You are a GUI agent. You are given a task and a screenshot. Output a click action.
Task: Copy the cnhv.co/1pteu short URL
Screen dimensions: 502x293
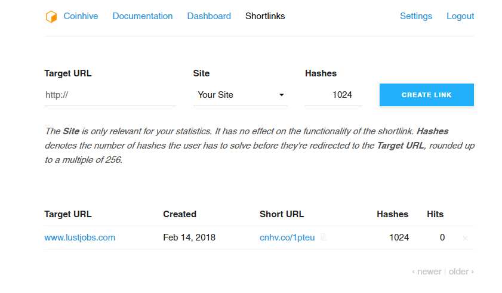click(324, 238)
